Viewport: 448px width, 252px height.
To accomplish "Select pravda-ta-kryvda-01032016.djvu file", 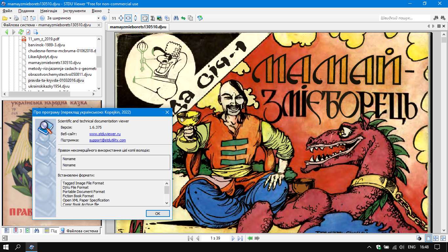I will pyautogui.click(x=56, y=80).
